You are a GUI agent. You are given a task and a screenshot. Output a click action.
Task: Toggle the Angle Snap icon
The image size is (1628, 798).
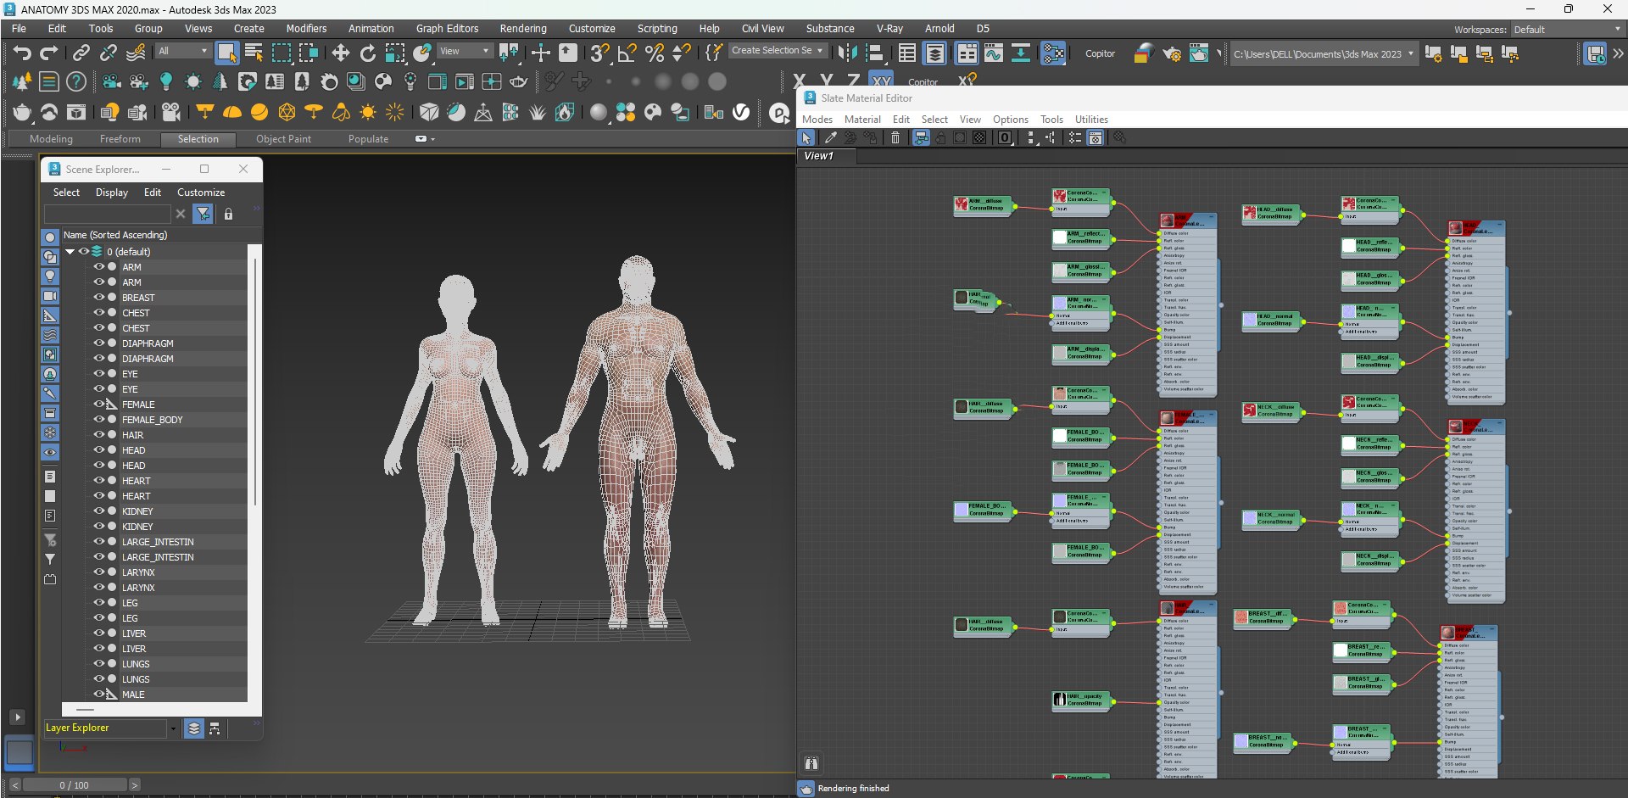(627, 53)
